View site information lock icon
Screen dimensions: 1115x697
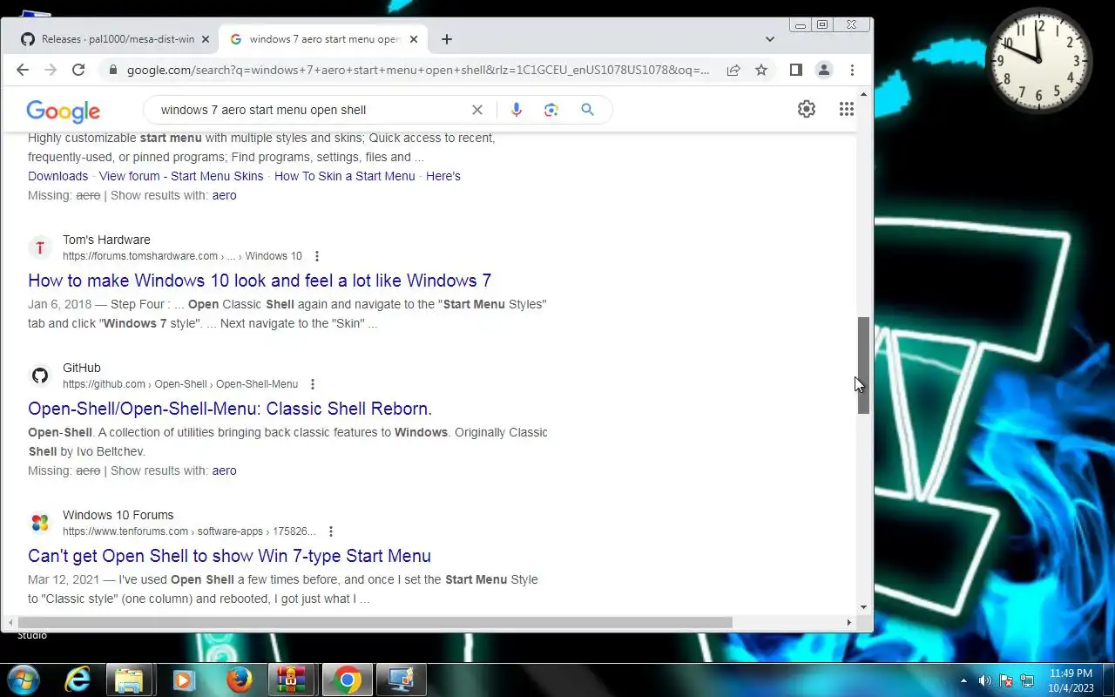(x=112, y=70)
